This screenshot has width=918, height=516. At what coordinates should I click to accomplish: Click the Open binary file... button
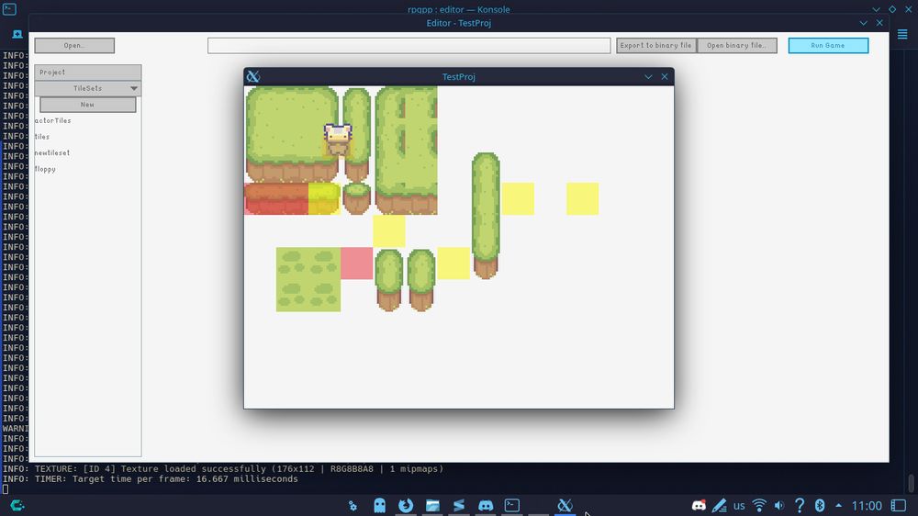point(736,45)
